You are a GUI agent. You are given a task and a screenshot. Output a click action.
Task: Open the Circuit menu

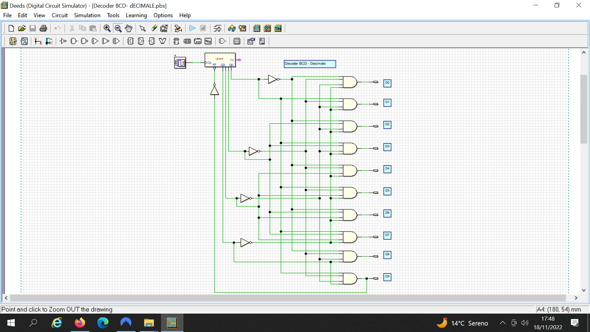59,15
